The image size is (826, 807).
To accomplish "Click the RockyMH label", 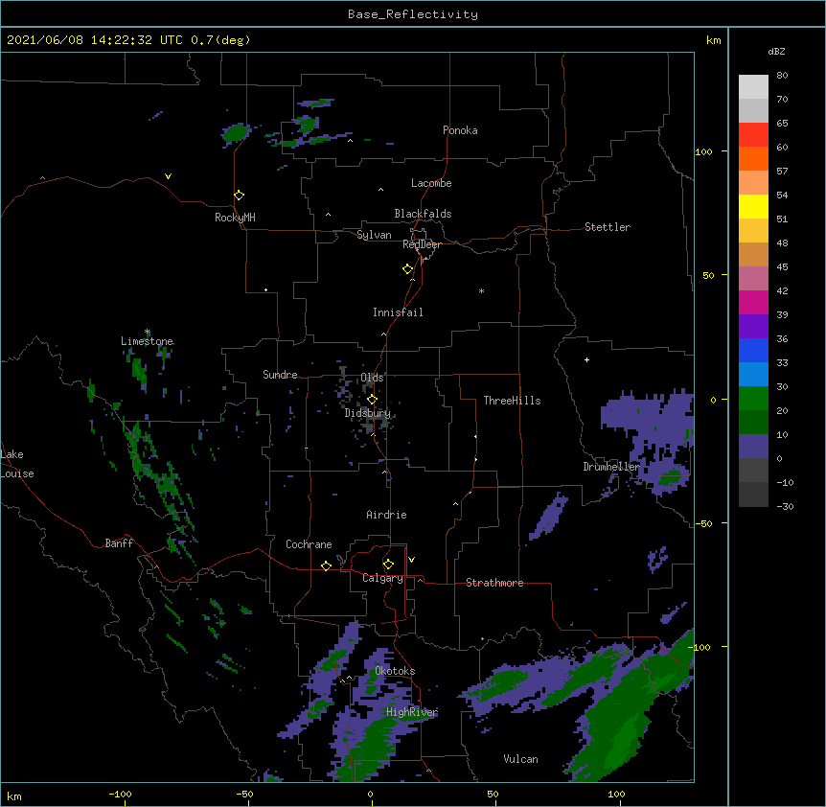I will (x=235, y=218).
